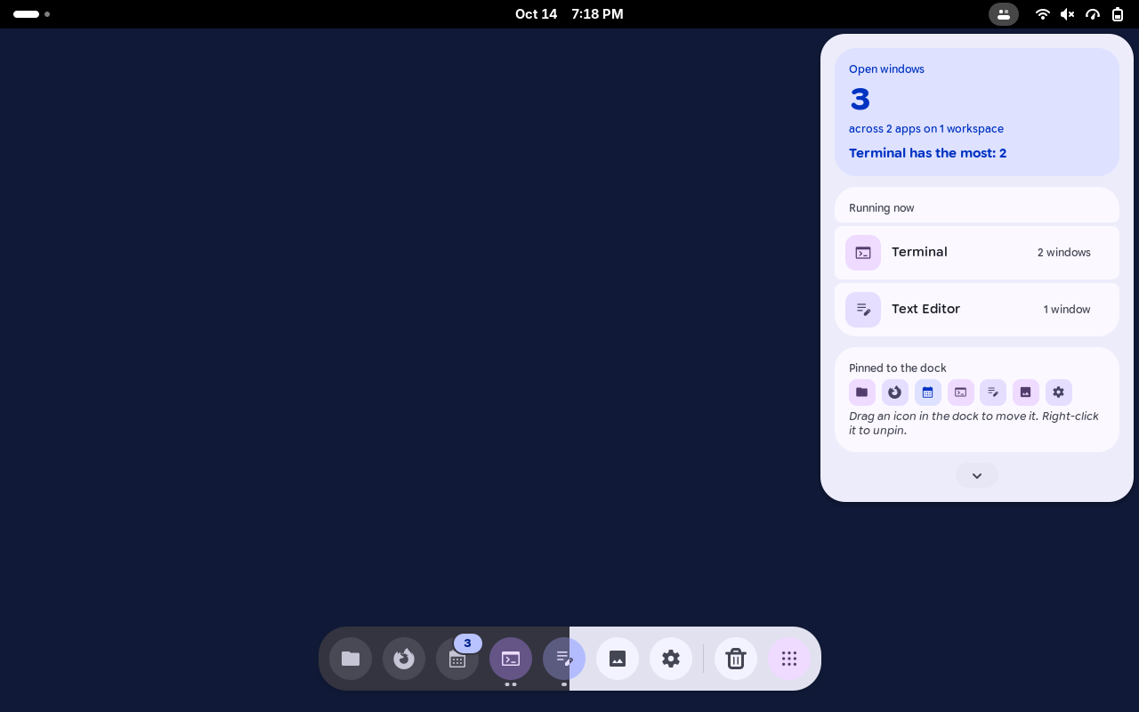The width and height of the screenshot is (1139, 712).
Task: Open the Activities workspace indicator in the top bar
Action: pyautogui.click(x=31, y=14)
